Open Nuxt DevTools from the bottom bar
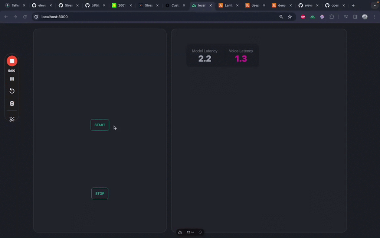The image size is (380, 238). tap(180, 232)
